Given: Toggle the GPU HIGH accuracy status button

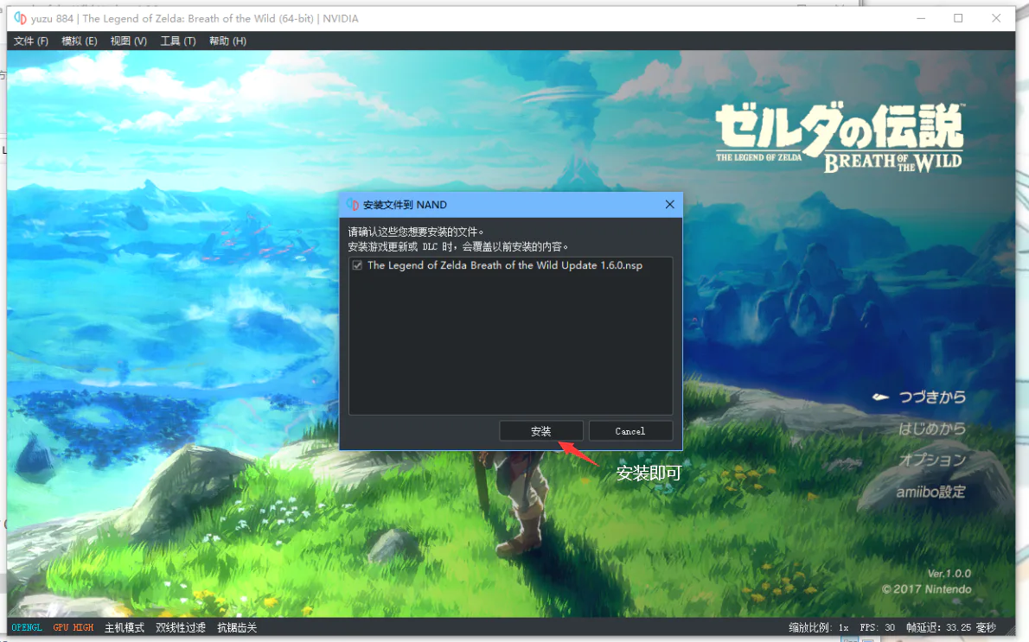Looking at the screenshot, I should pyautogui.click(x=73, y=627).
